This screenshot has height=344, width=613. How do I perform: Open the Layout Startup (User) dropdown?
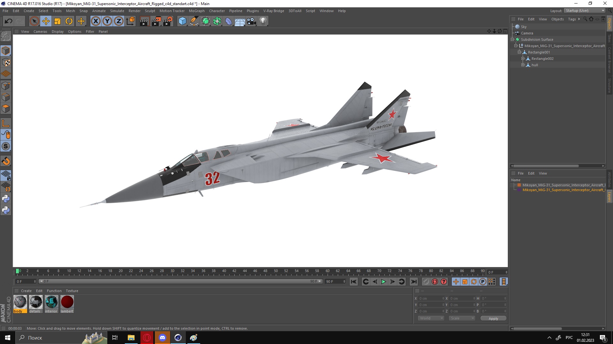coord(585,11)
